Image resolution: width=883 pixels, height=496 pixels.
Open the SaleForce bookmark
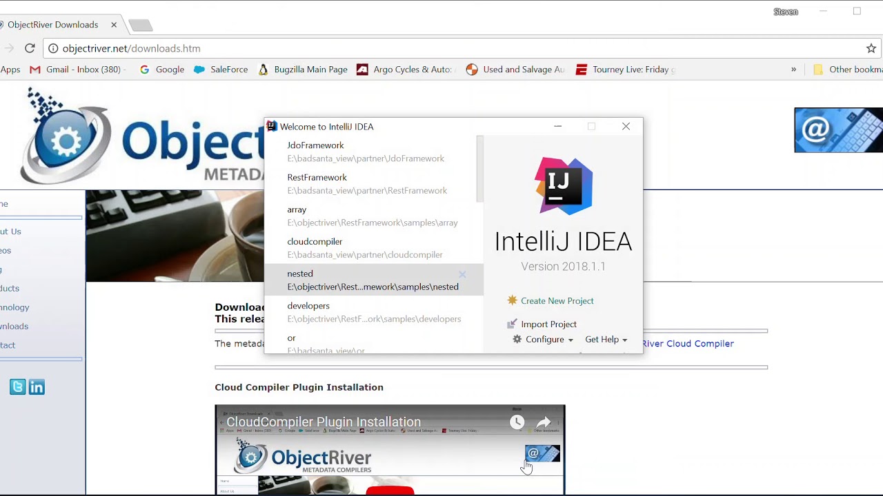[x=221, y=70]
